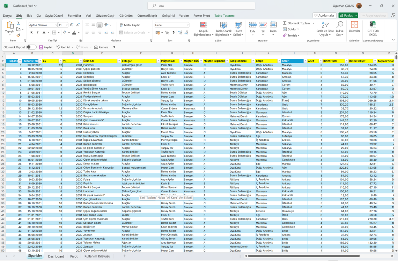Apply percent style with % icon

(167, 32)
